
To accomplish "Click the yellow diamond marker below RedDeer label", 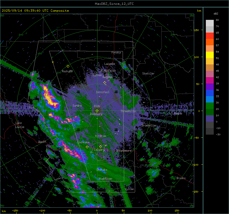I will click(x=105, y=83).
